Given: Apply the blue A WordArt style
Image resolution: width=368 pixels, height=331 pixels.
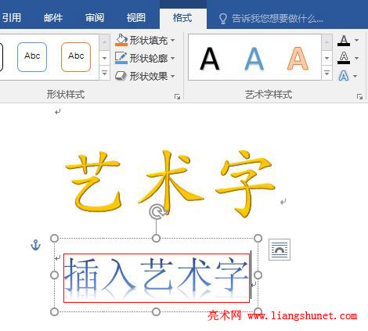Looking at the screenshot, I should click(x=254, y=59).
